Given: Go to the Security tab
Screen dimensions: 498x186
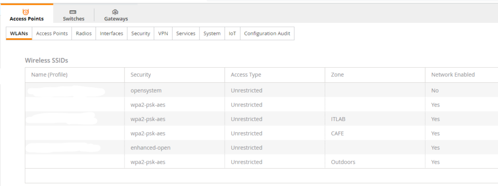Looking at the screenshot, I should point(141,33).
